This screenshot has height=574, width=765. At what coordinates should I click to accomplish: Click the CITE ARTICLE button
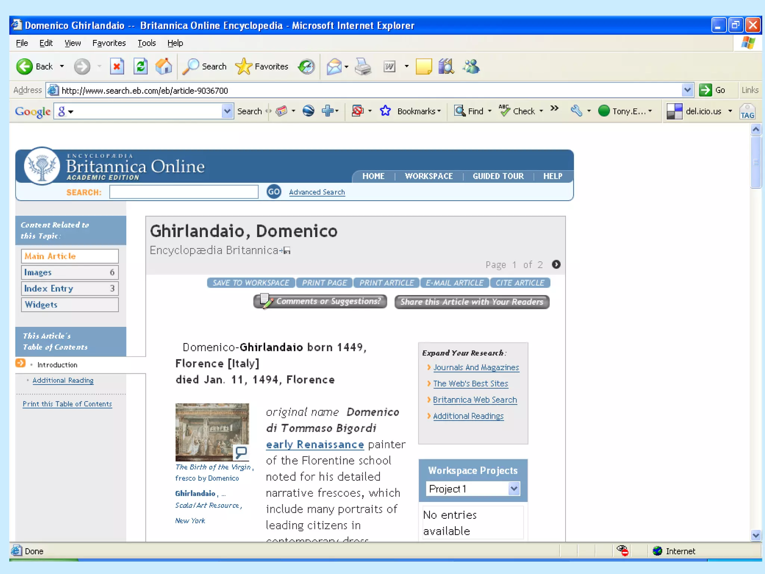pyautogui.click(x=520, y=283)
